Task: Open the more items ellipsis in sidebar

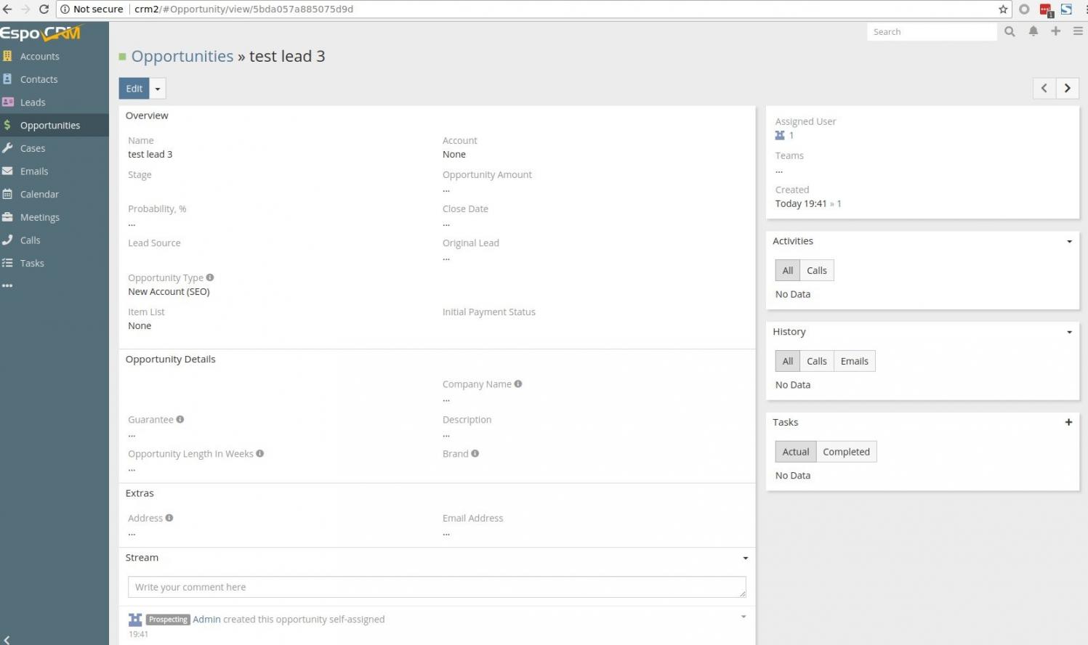Action: point(7,286)
